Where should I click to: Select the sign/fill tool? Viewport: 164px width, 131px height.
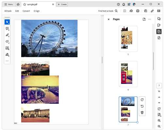pos(7,55)
